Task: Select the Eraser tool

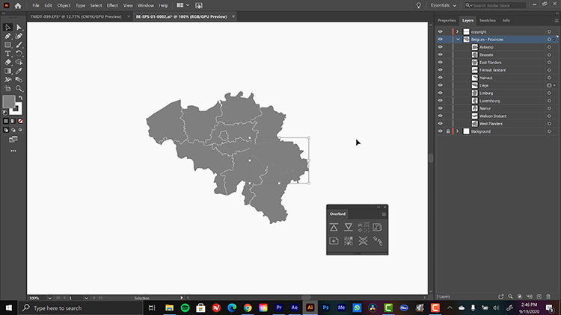Action: click(8, 62)
